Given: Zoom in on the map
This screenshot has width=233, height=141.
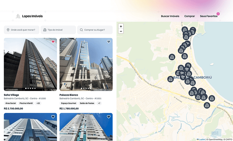Looking at the screenshot, I should (x=121, y=26).
